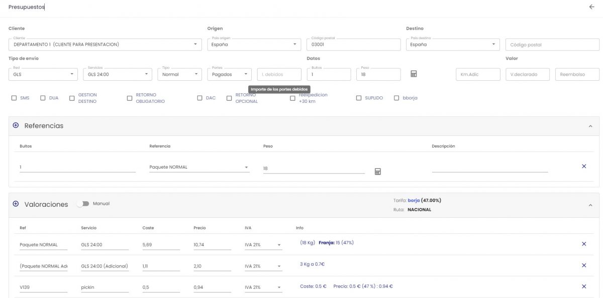Click the back arrow in the Presupuestos header
The image size is (603, 298).
coord(591,7)
